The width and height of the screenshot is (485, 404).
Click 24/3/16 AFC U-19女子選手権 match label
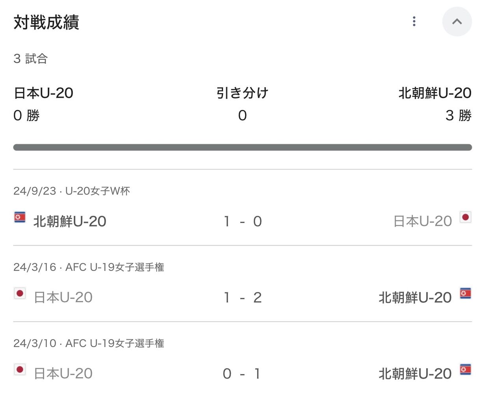[x=89, y=267]
